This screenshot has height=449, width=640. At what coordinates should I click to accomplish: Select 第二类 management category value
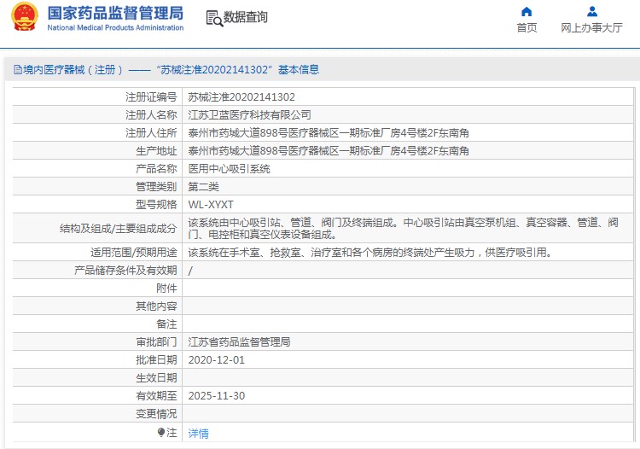(203, 187)
